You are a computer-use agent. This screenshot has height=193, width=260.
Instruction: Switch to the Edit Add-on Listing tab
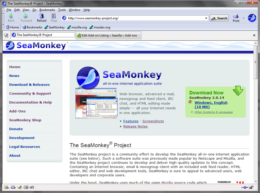click(109, 36)
